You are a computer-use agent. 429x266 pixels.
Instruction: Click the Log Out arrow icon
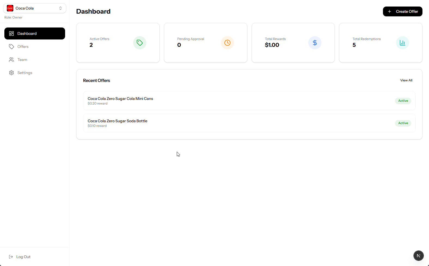coord(11,257)
